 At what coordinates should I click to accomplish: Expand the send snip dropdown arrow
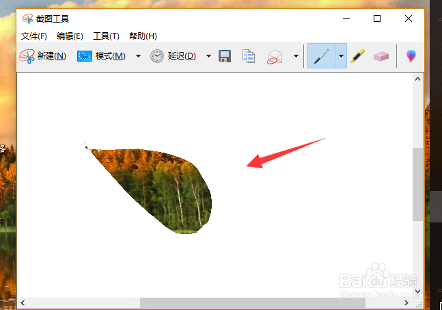296,56
